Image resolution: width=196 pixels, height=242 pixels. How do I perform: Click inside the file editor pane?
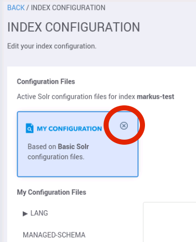coord(170,222)
